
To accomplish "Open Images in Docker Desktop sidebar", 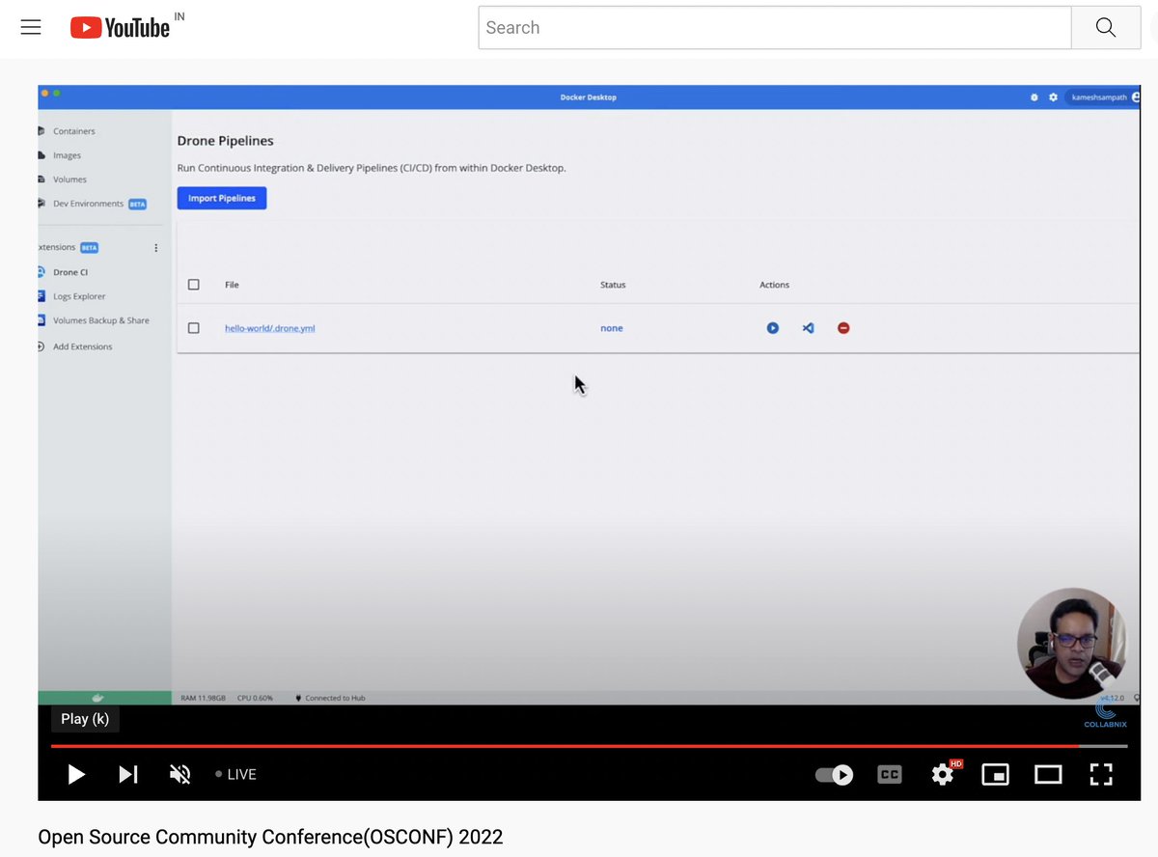I will (67, 155).
